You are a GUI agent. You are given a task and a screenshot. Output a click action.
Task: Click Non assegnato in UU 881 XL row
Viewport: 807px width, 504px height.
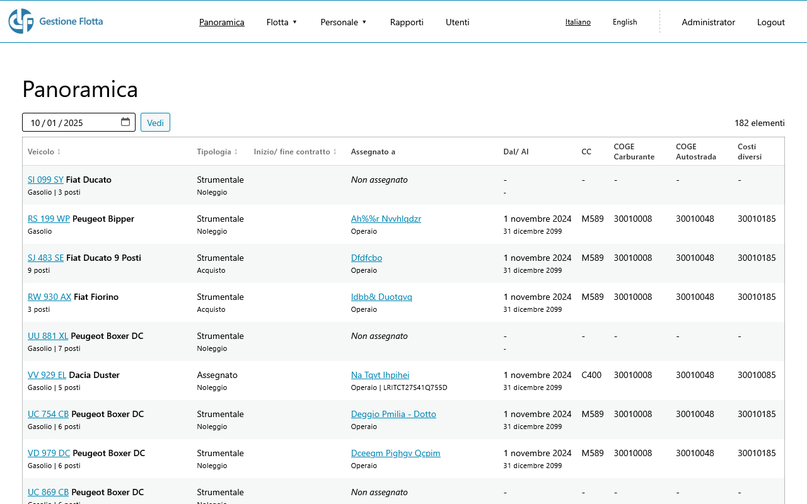[x=380, y=336]
